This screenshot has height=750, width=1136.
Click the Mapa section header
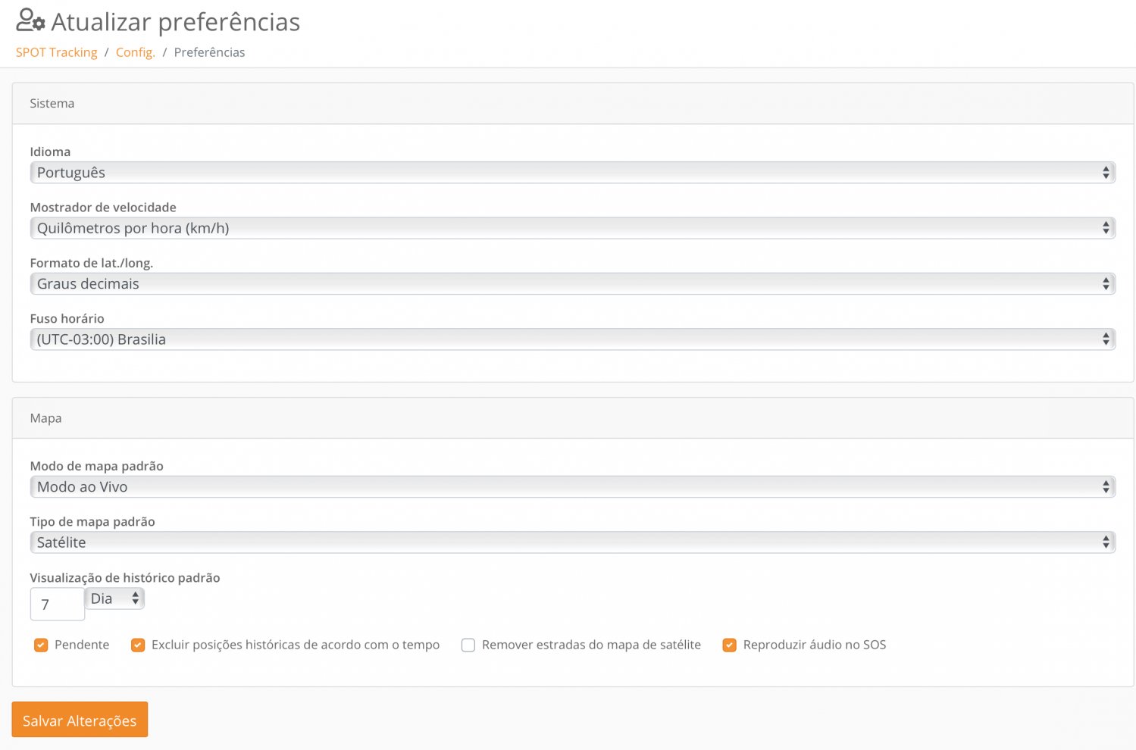point(45,418)
